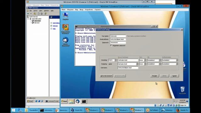Open Outgoing SSL Autodetect dropdown
Image resolution: width=201 pixels, height=113 pixels.
154,64
